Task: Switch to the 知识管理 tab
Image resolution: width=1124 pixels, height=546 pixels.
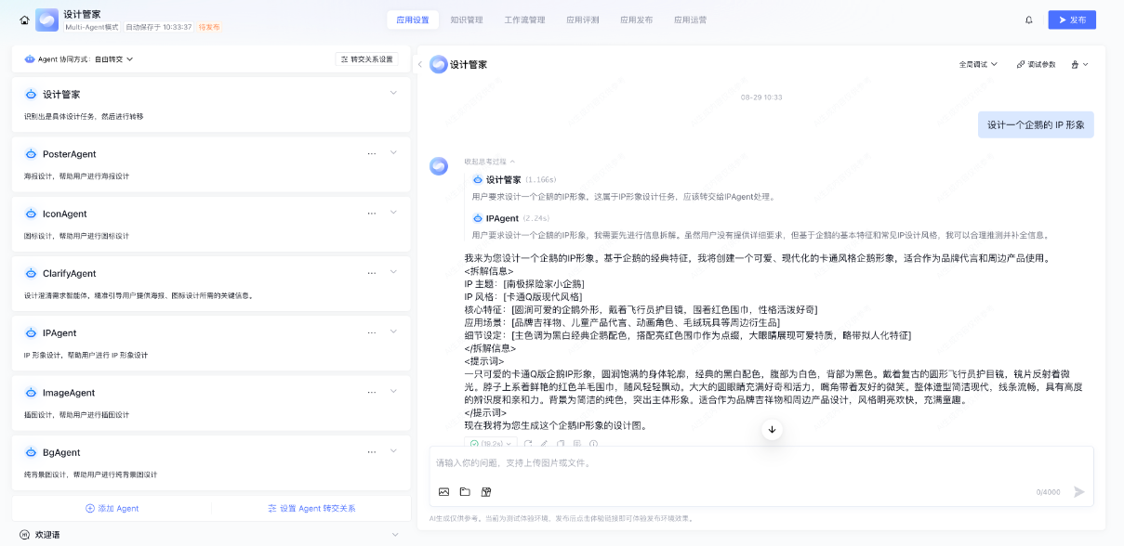Action: (467, 19)
